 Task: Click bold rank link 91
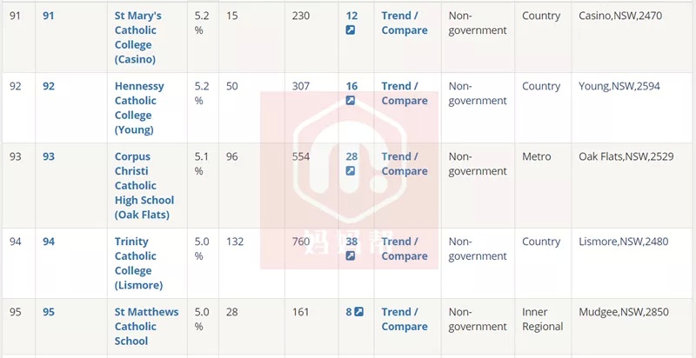click(x=49, y=16)
